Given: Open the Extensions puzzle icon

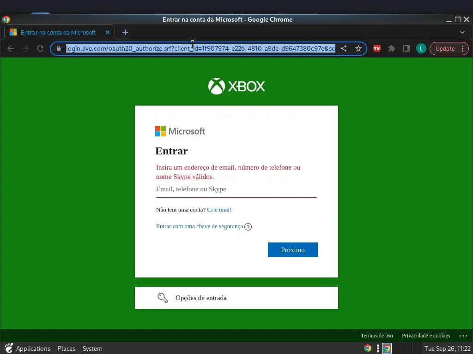Looking at the screenshot, I should (x=392, y=48).
